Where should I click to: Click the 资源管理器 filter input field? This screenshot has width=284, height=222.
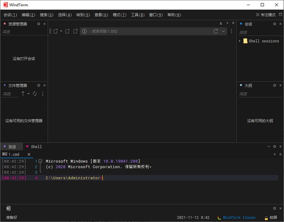21,32
